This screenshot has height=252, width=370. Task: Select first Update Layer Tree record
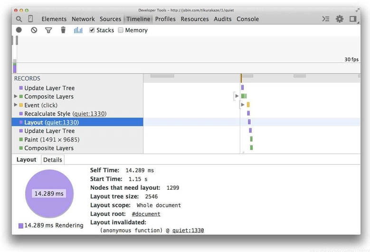pos(77,88)
